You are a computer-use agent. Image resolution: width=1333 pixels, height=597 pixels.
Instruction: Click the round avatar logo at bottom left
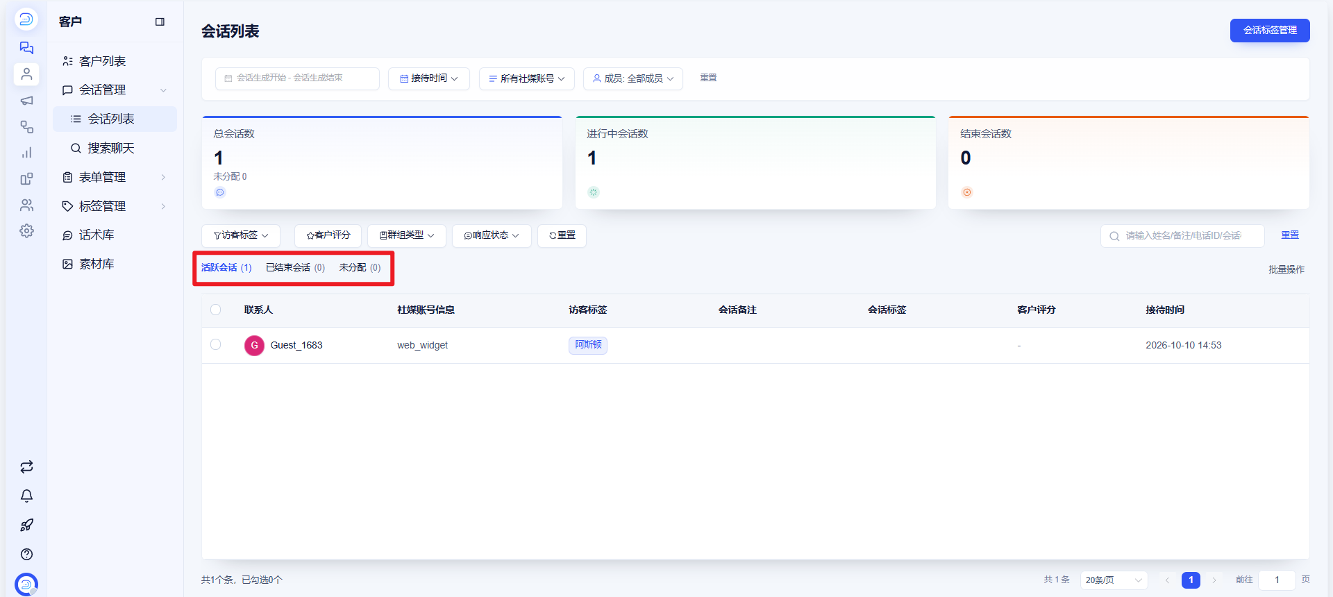point(26,585)
